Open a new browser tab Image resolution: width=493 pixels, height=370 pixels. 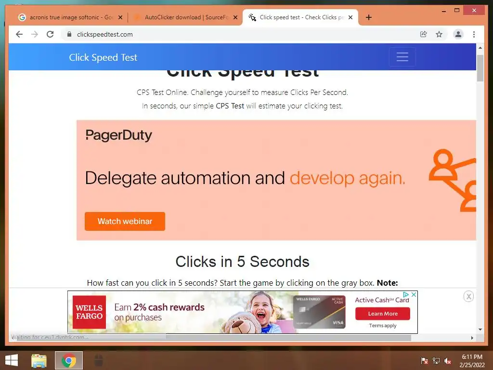coord(369,17)
